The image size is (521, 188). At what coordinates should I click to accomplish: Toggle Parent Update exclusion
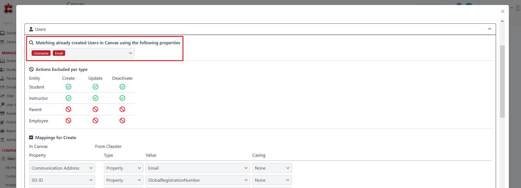pyautogui.click(x=95, y=109)
